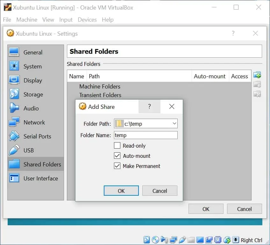Toggle the Make Permanent checkbox
Viewport: 270px width, 245px height.
[117, 166]
